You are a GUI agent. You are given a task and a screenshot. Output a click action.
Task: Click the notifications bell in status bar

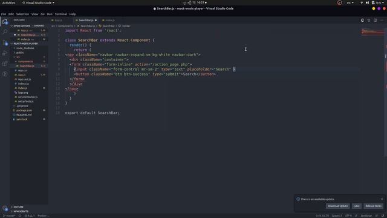(383, 216)
